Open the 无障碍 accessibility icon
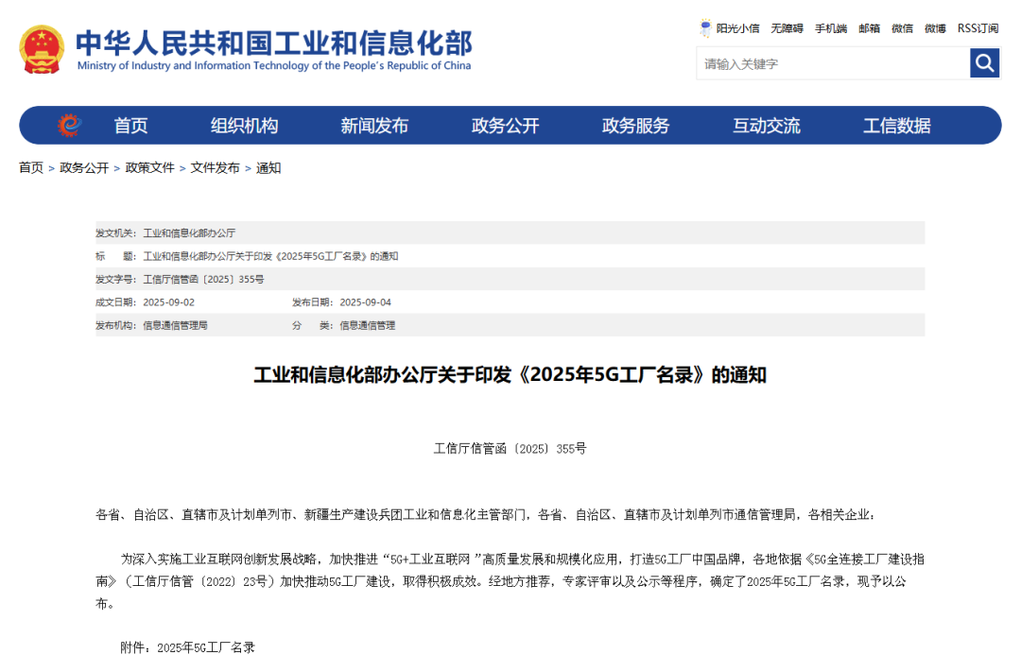Screen dimensions: 1021x672 tap(786, 28)
